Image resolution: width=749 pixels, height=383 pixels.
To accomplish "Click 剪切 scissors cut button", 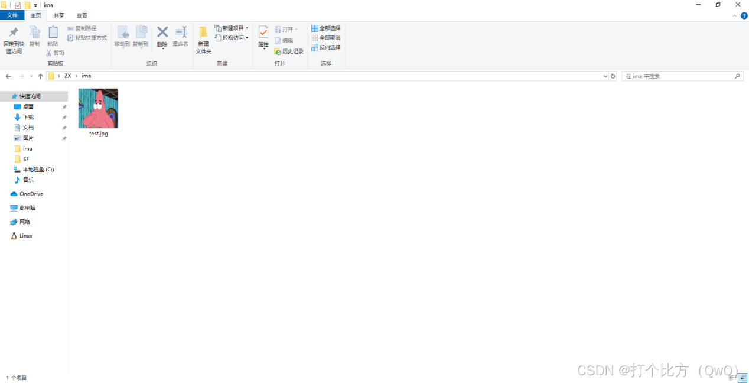I will [55, 53].
